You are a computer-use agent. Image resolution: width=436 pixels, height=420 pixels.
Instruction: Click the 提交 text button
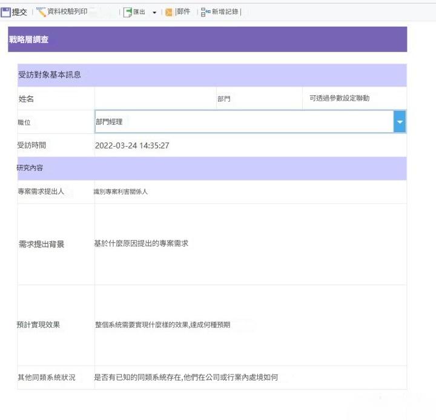click(x=19, y=12)
